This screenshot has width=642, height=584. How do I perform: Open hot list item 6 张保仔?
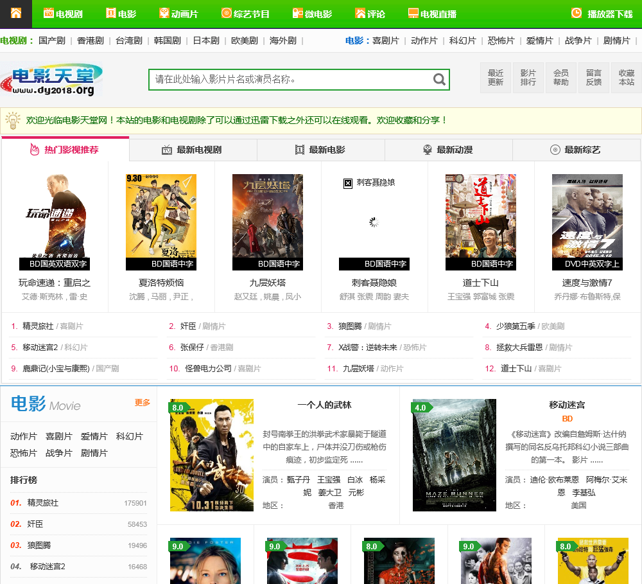pos(192,348)
